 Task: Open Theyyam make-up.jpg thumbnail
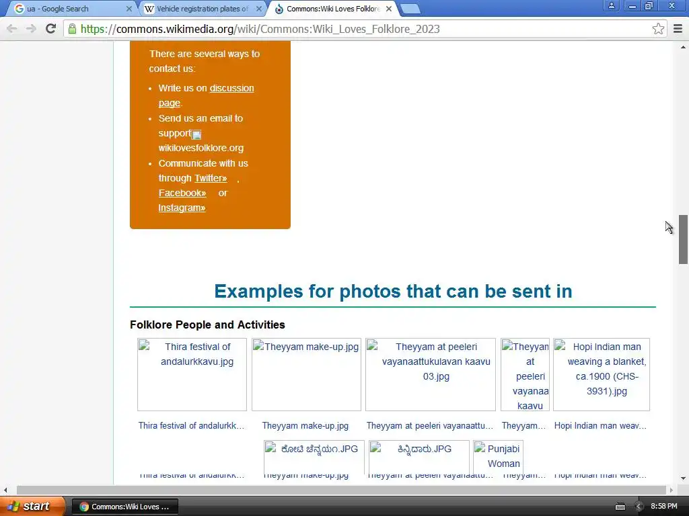click(306, 374)
